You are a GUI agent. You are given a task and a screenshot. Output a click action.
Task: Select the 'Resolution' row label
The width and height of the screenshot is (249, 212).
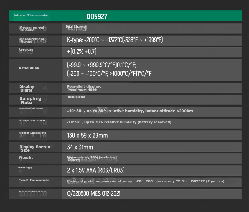(x=29, y=68)
